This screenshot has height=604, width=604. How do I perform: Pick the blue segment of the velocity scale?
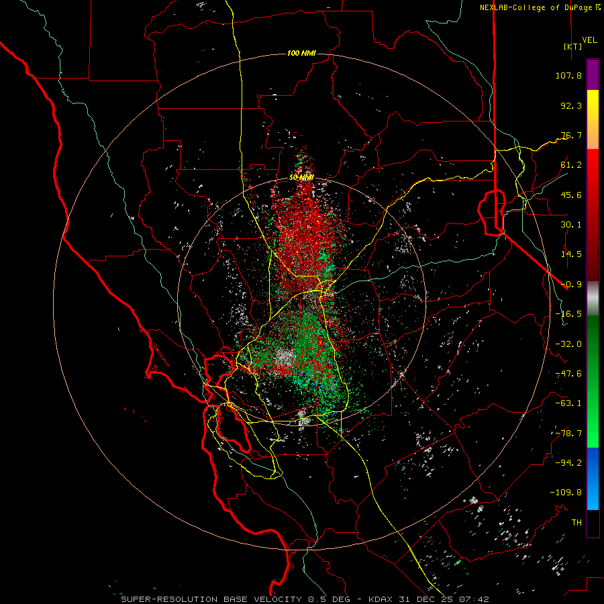coord(593,479)
